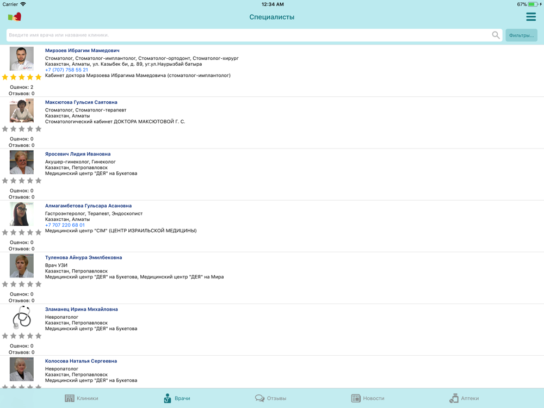
Task: Tap Туленова Айнура's photo thumbnail
Action: click(22, 265)
